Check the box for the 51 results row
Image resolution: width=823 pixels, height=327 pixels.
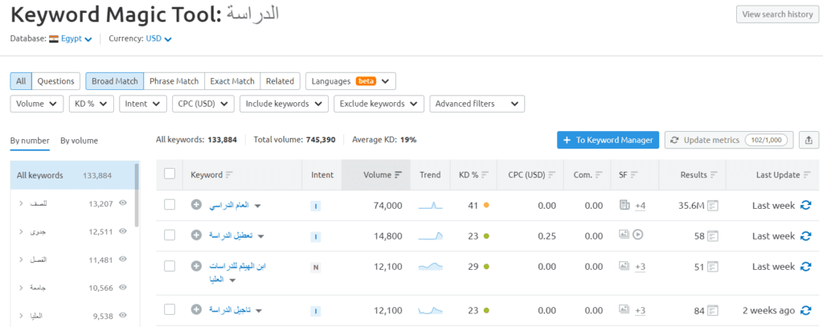click(170, 266)
